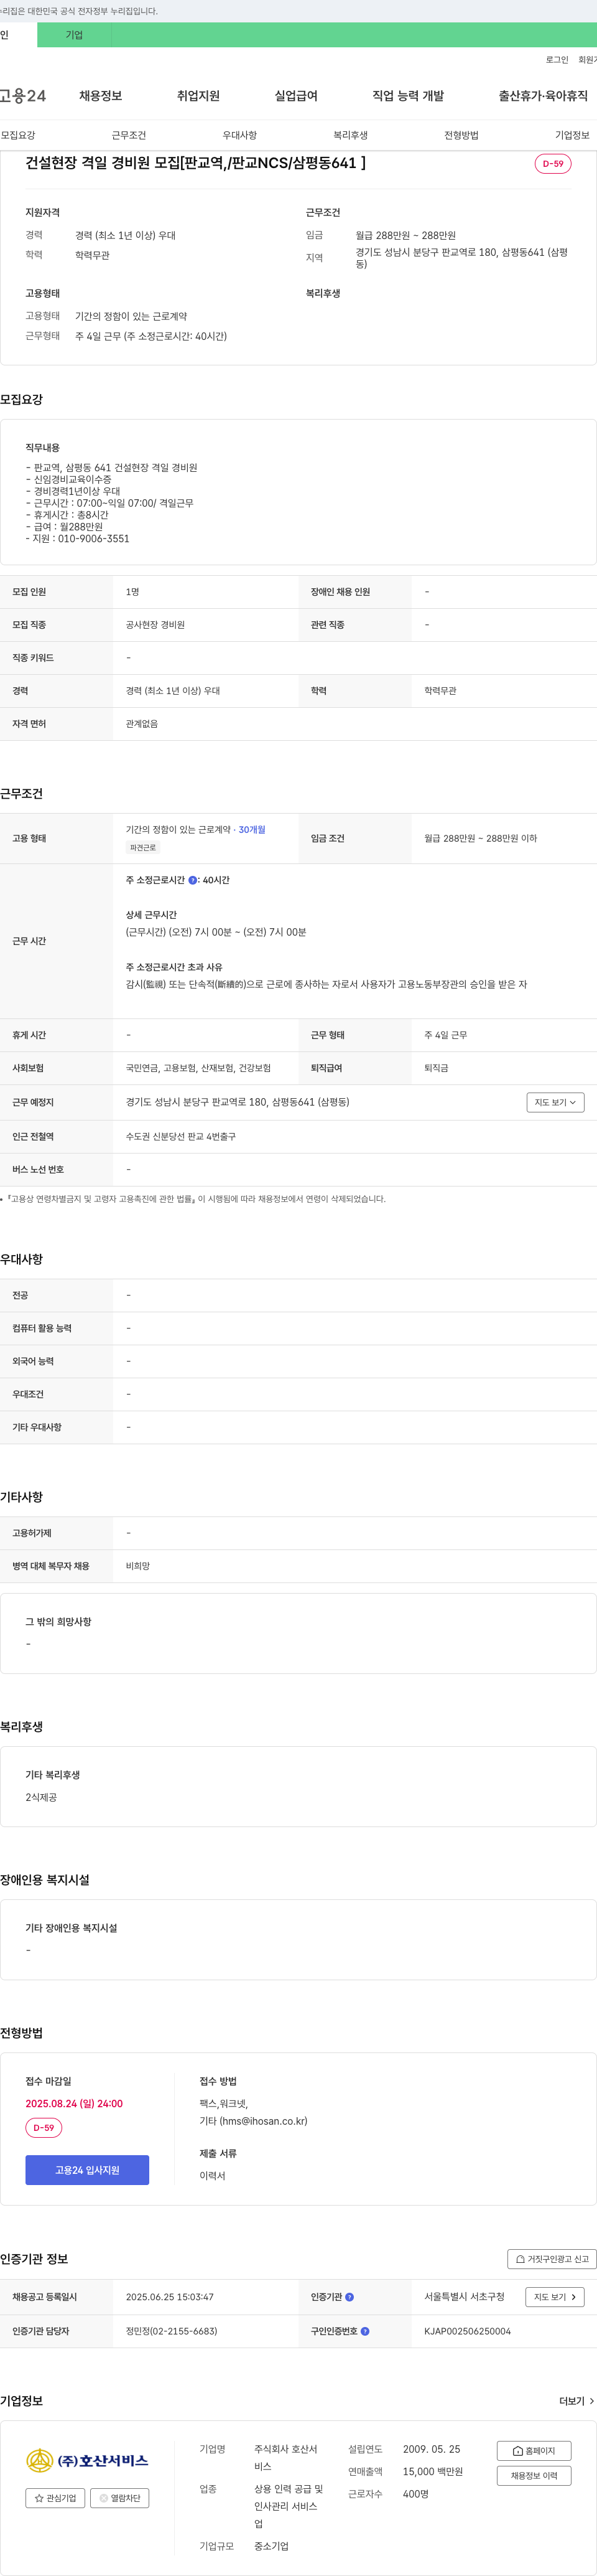Screen dimensions: 597x2576
Task: Report via 거짓구인광고 신고 button
Action: [552, 2259]
